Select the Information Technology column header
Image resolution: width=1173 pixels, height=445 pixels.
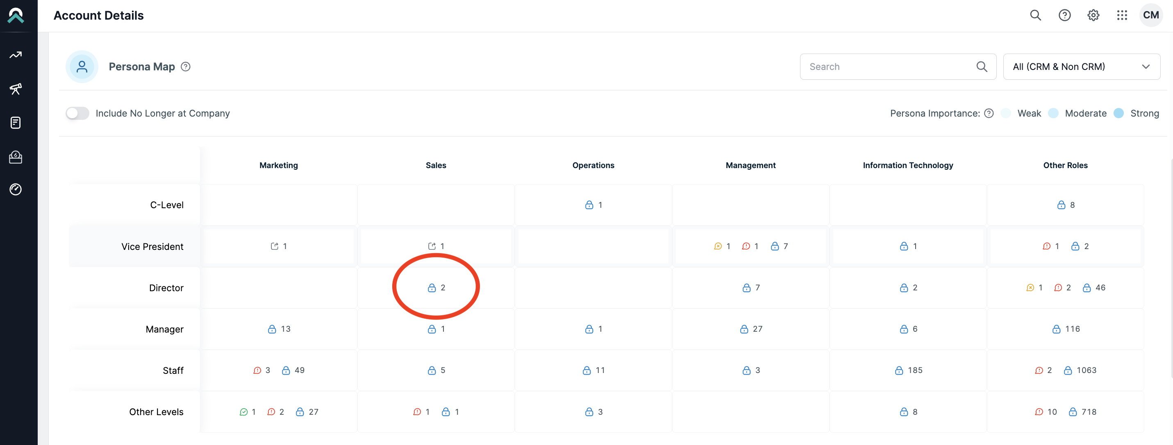(x=908, y=166)
